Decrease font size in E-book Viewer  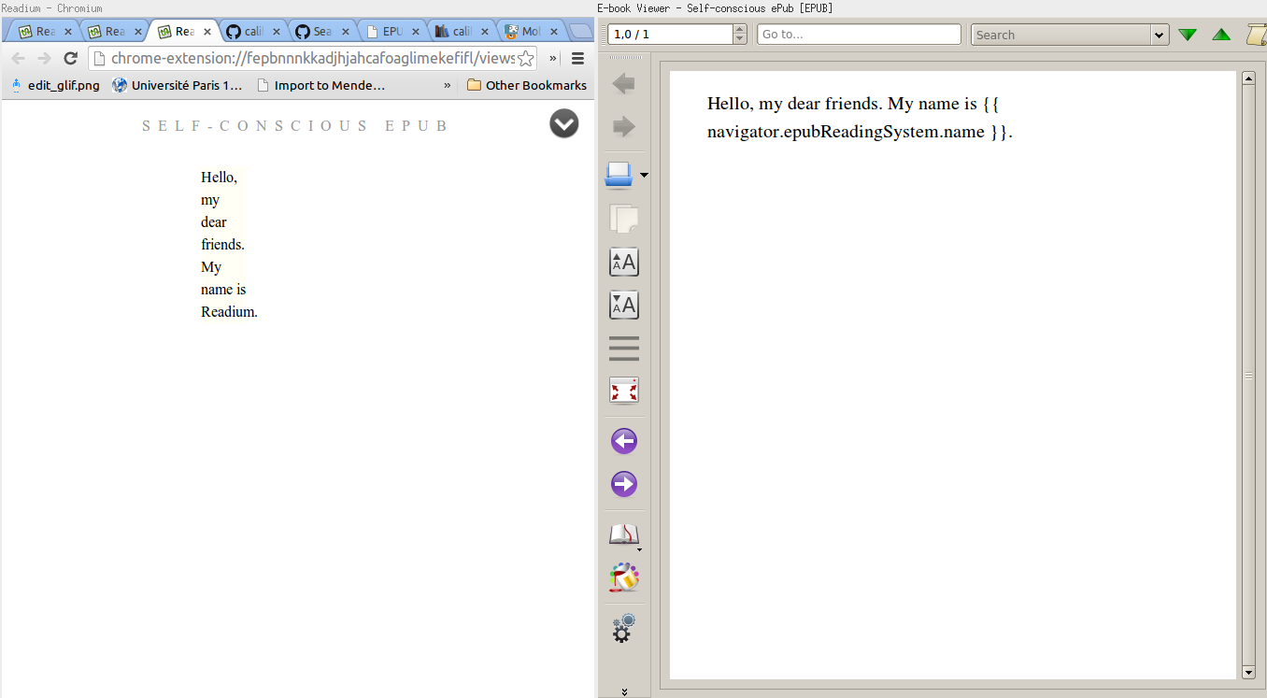[624, 306]
